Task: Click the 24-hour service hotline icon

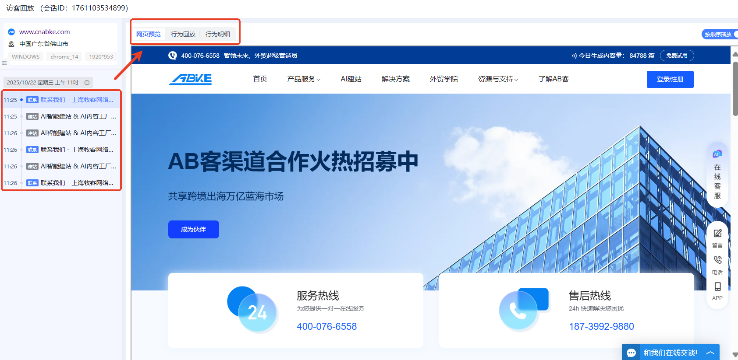Action: pos(252,309)
